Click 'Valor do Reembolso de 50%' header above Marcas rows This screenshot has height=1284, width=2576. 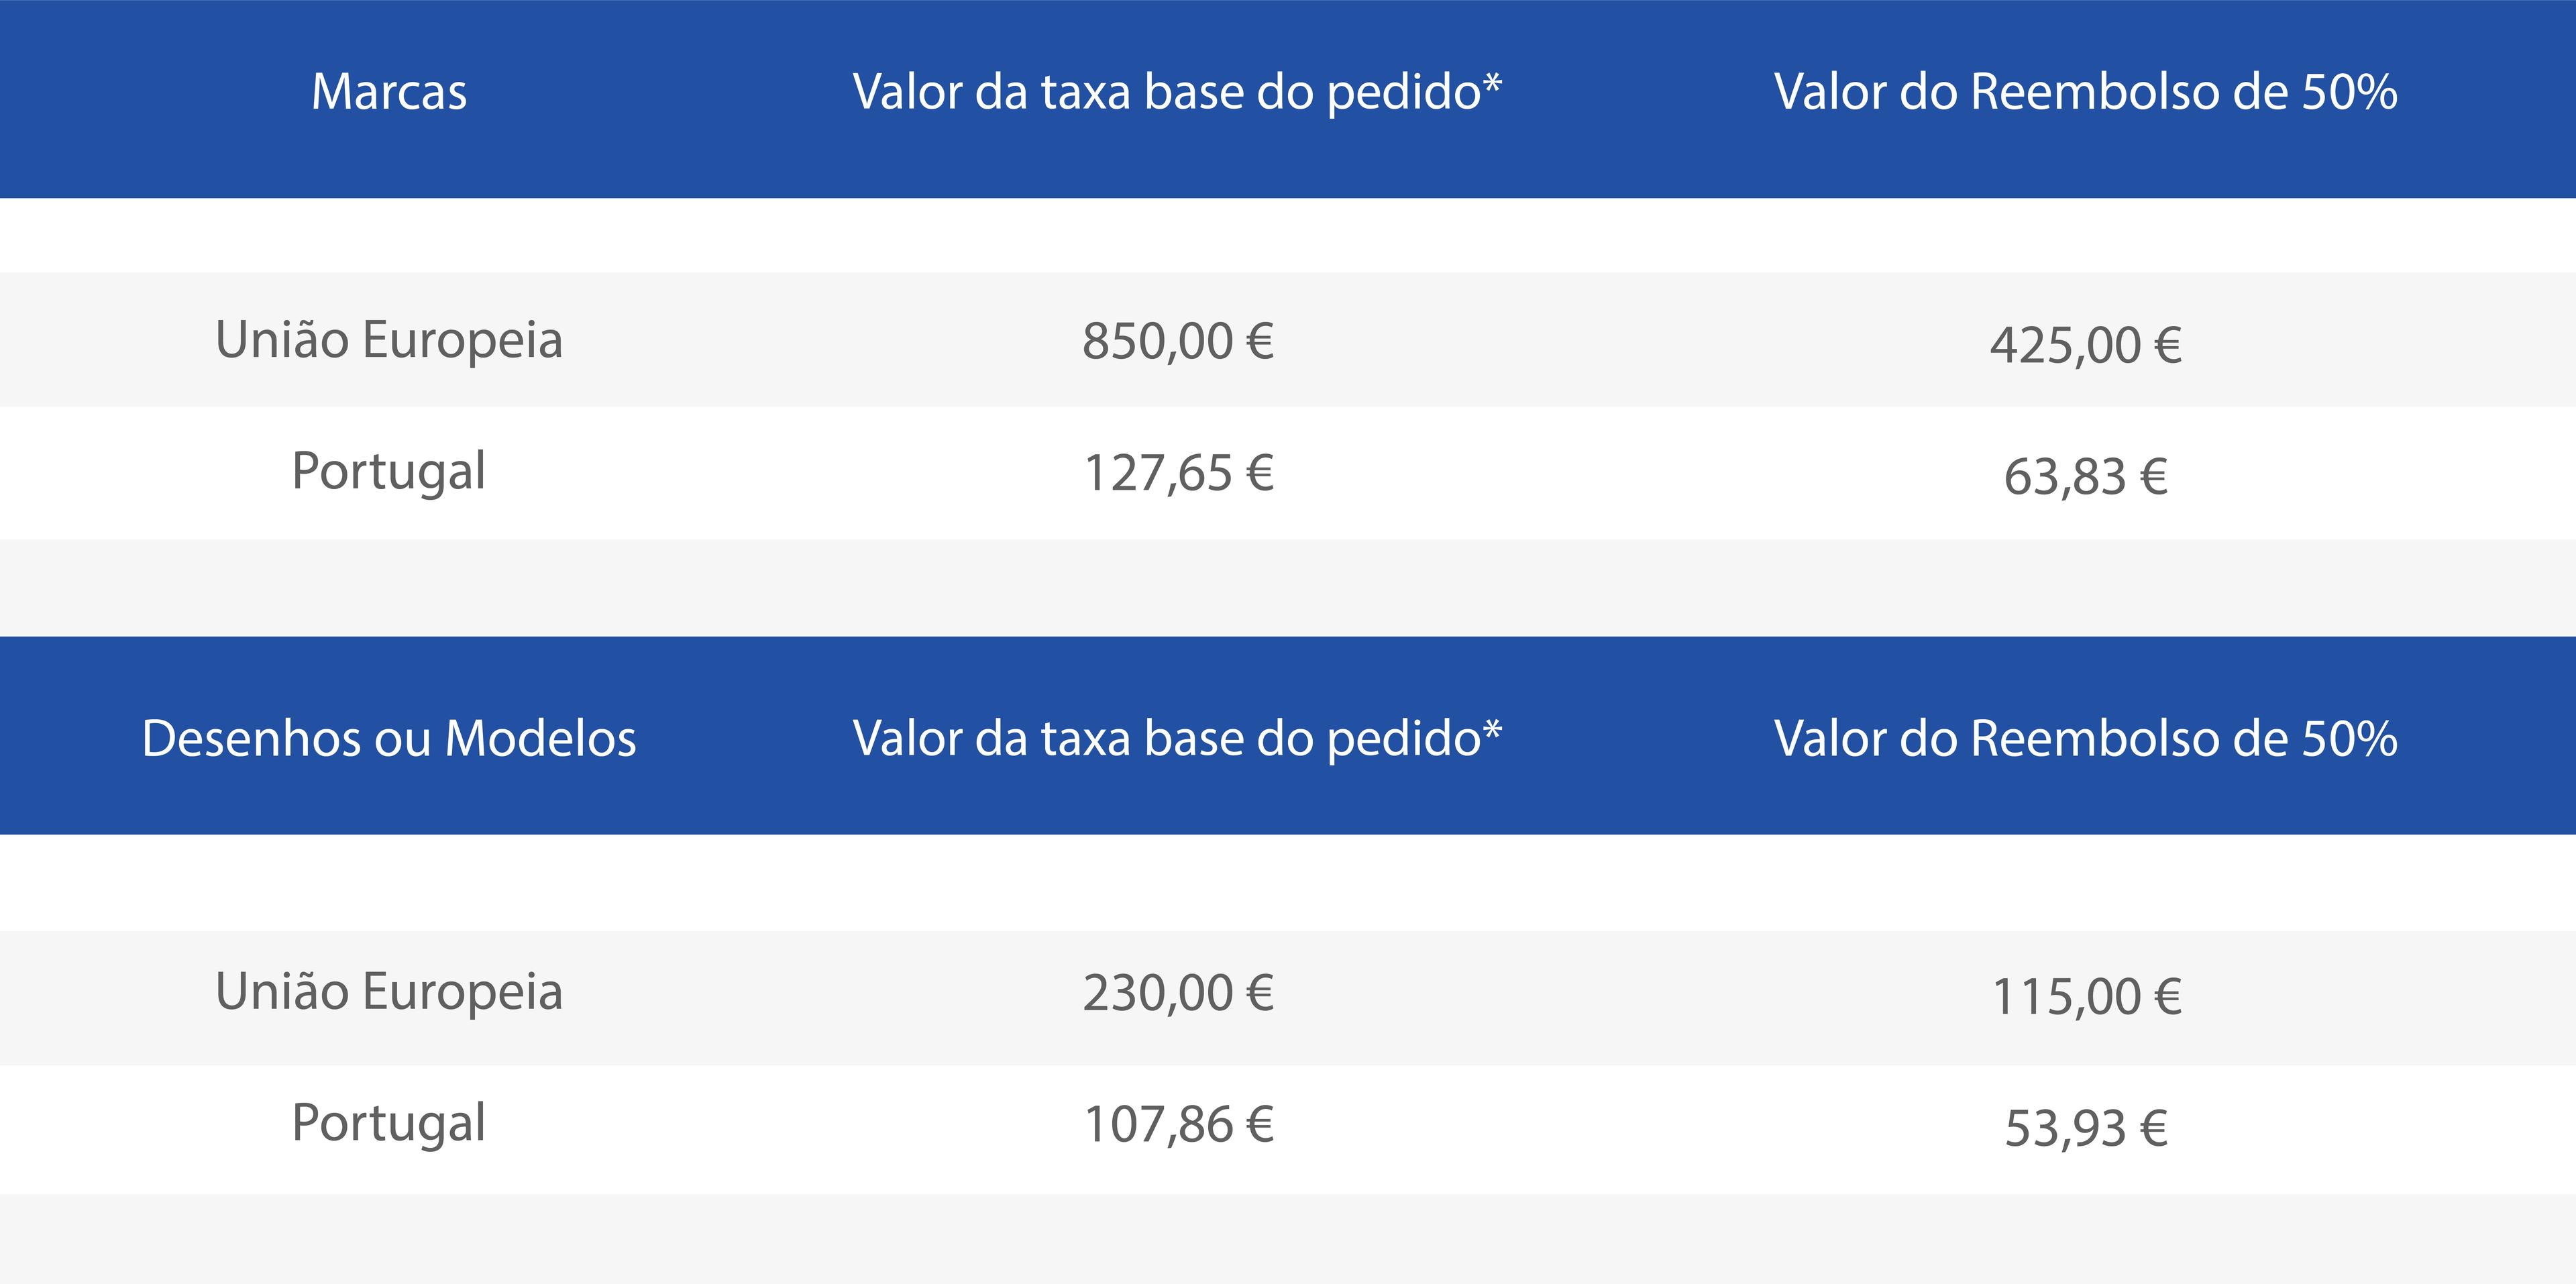click(x=2085, y=92)
